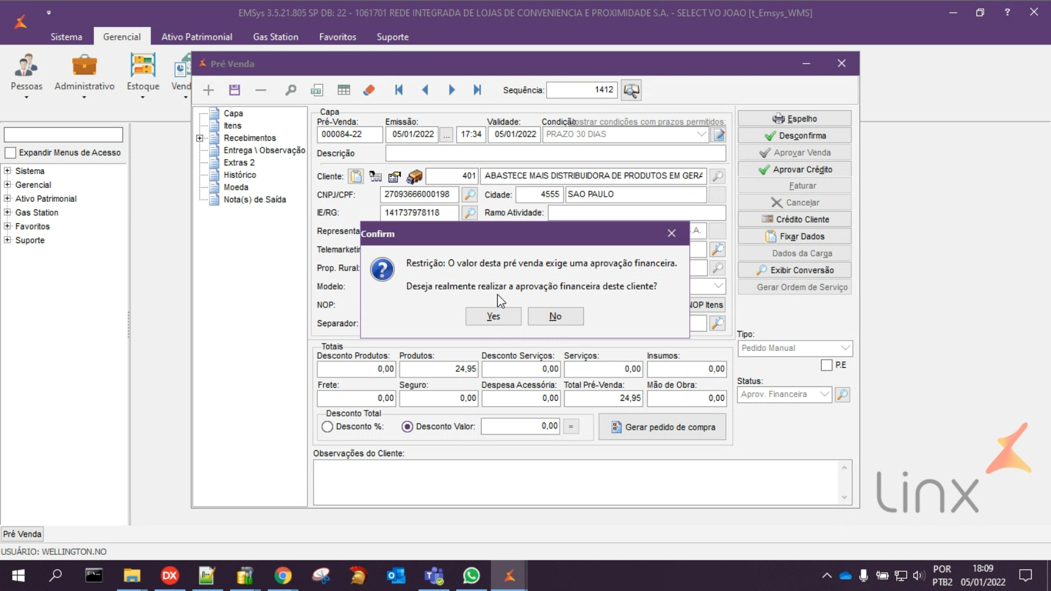
Task: Open the Suporte menu tab
Action: coord(392,37)
